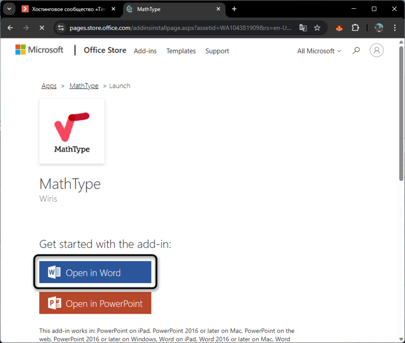Open the Chrome profile avatar
405x343 pixels.
coord(379,28)
